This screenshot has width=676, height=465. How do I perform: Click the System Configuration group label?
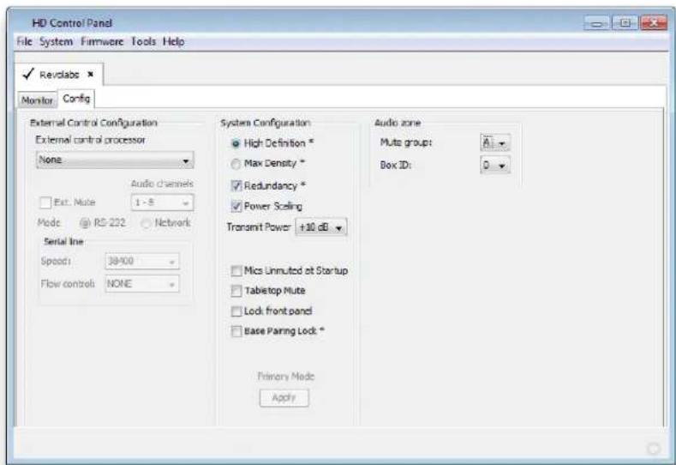[x=265, y=123]
